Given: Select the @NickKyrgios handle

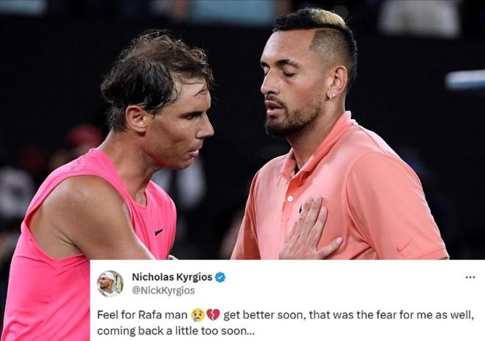Looking at the screenshot, I should click(x=163, y=291).
